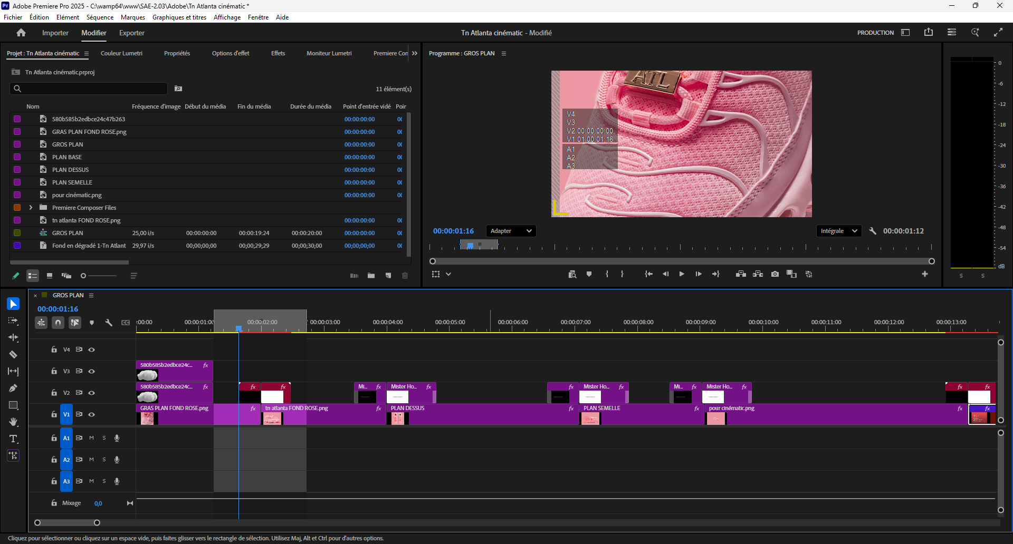The image size is (1013, 544).
Task: Open the PRODUCTION workspaces menu icon
Action: click(x=905, y=33)
